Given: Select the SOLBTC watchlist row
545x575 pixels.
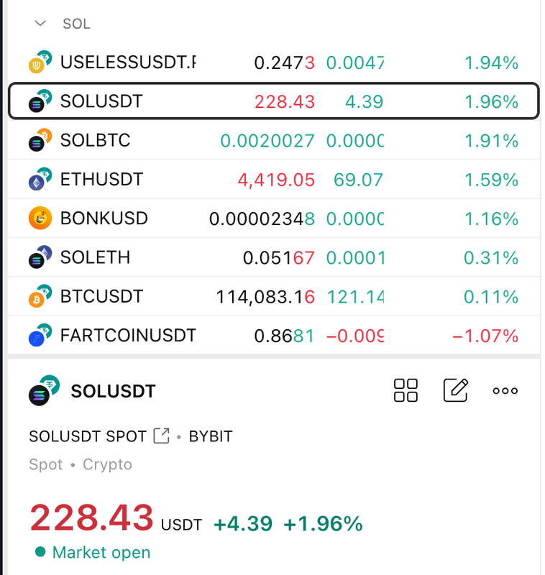Looking at the screenshot, I should [x=274, y=140].
